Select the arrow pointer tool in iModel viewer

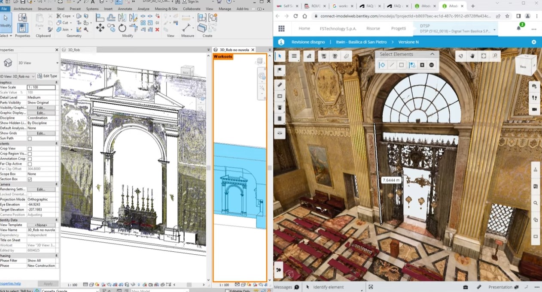coord(280,56)
